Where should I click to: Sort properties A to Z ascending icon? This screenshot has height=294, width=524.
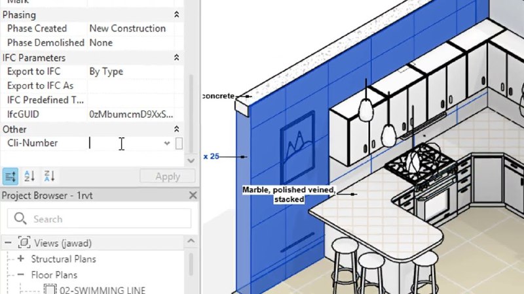(x=29, y=176)
